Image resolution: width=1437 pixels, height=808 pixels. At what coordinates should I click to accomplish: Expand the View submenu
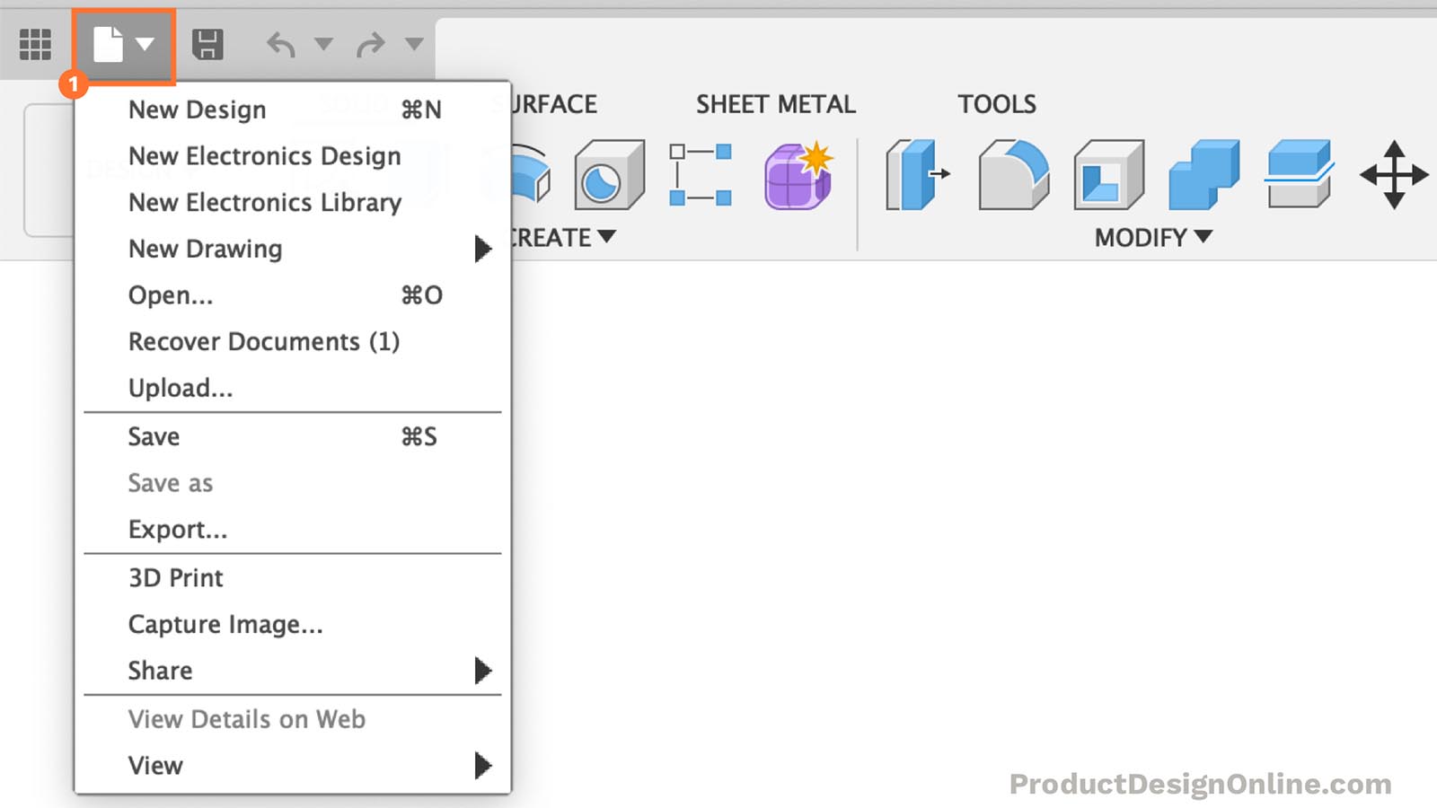point(293,766)
